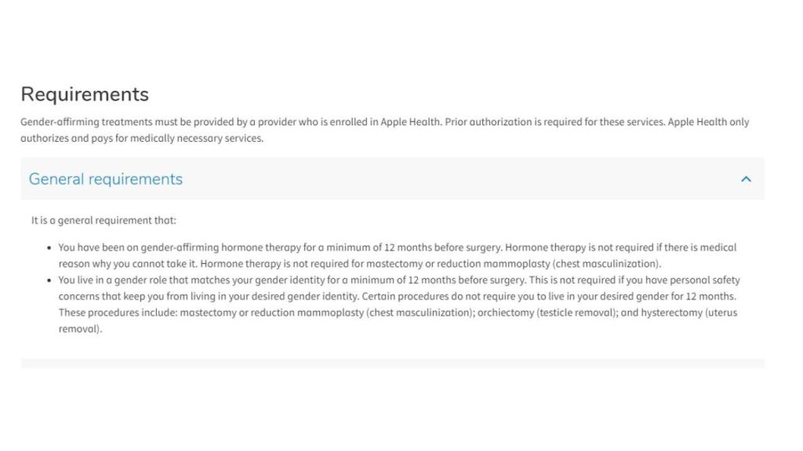Image resolution: width=803 pixels, height=451 pixels.
Task: Select the first bullet about hormone therapy
Action: click(392, 247)
